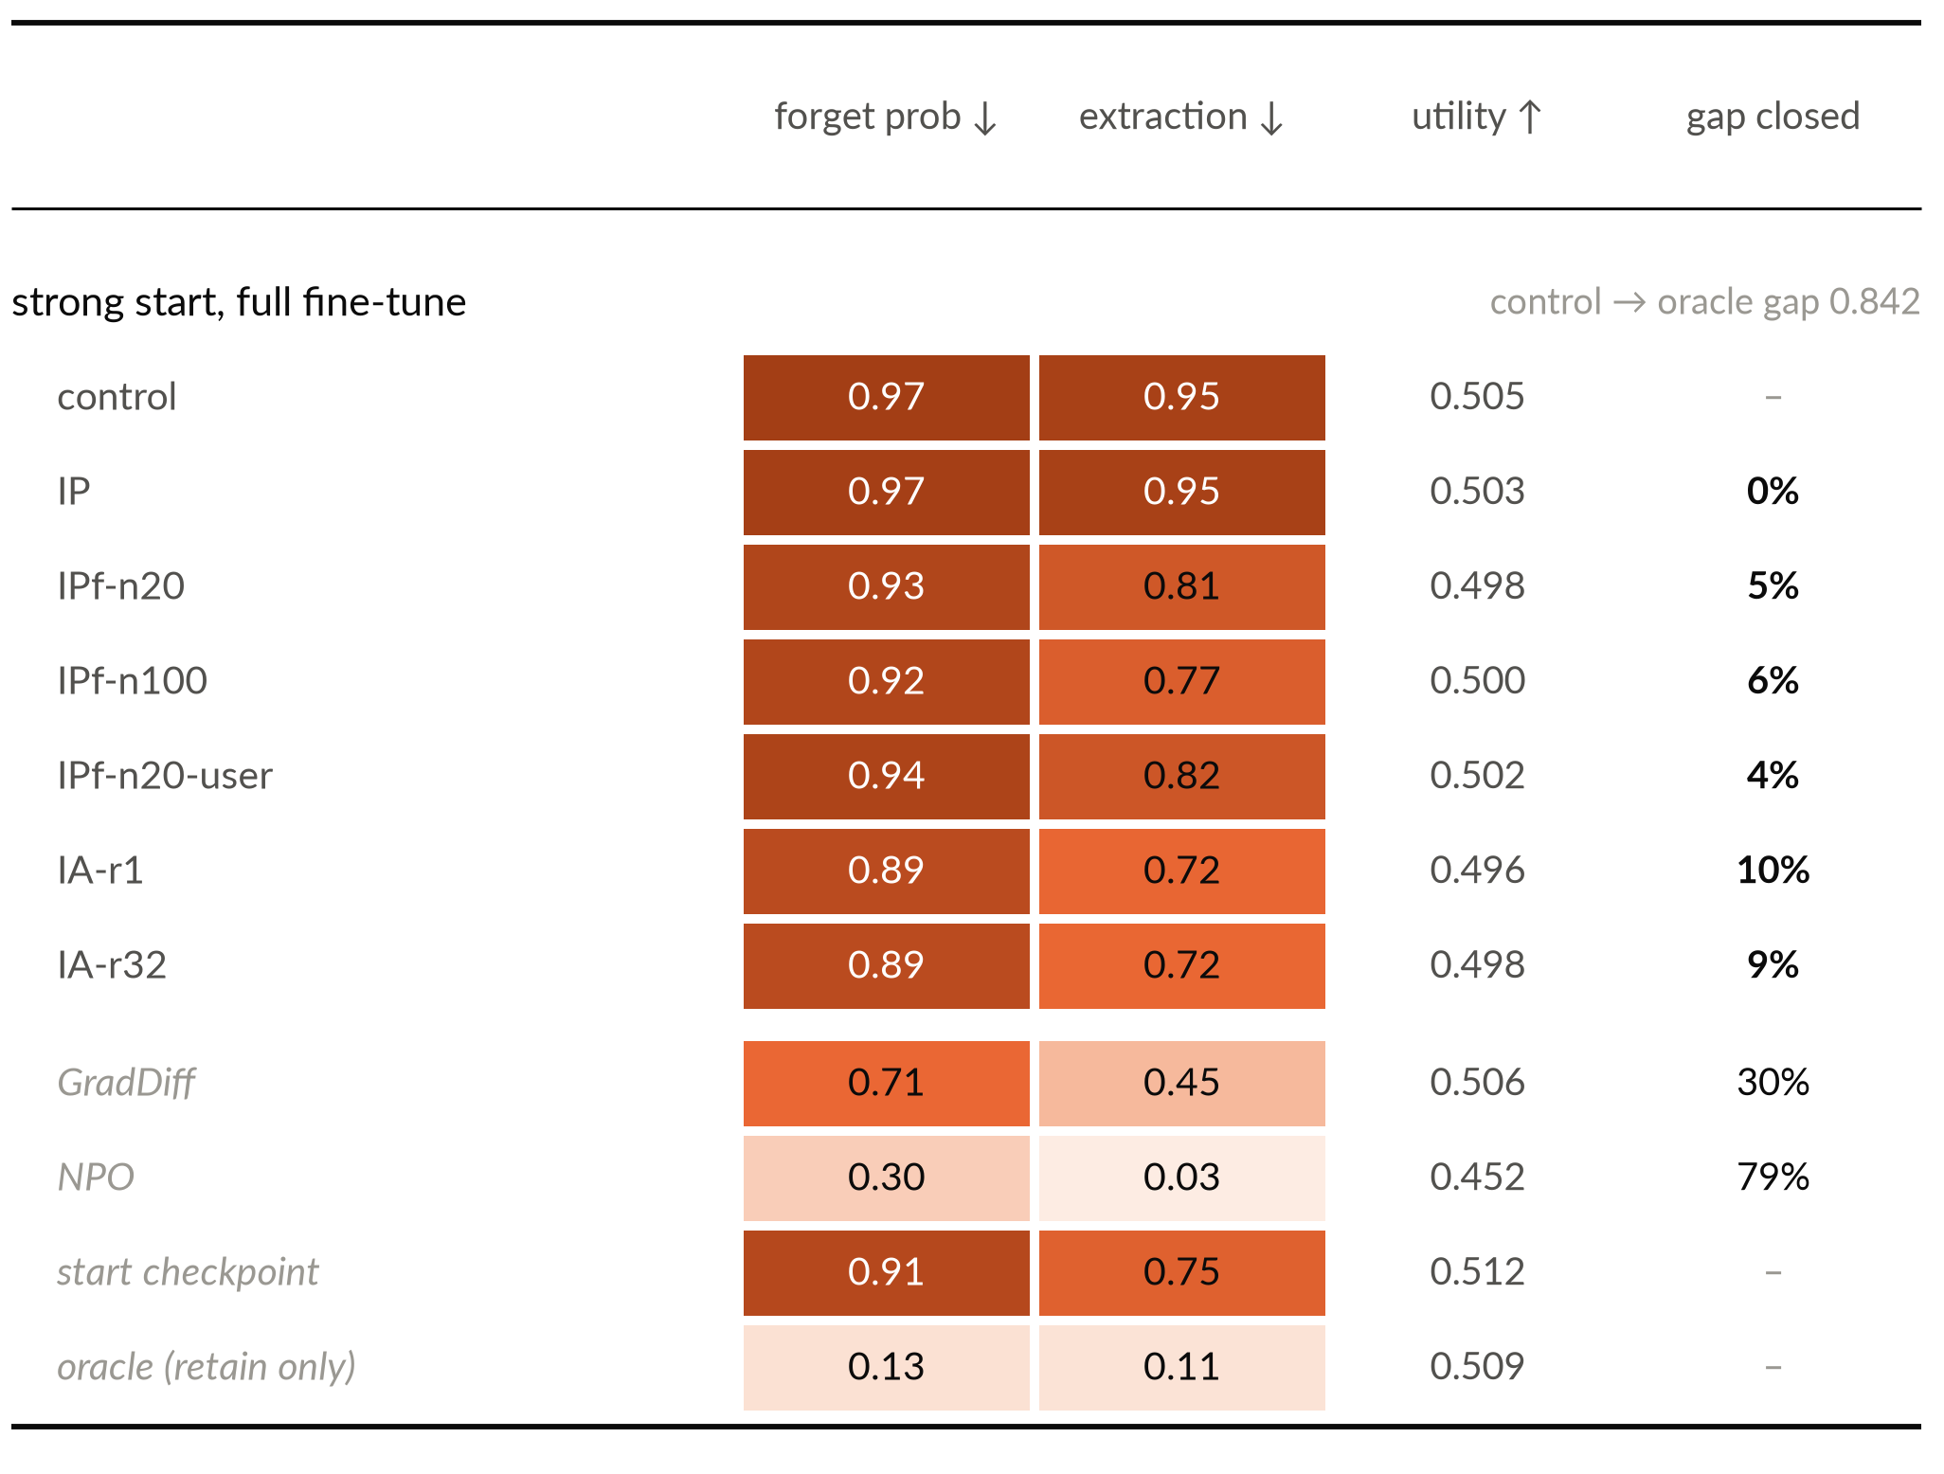Click the strong start, full fine-tune heading

click(239, 302)
